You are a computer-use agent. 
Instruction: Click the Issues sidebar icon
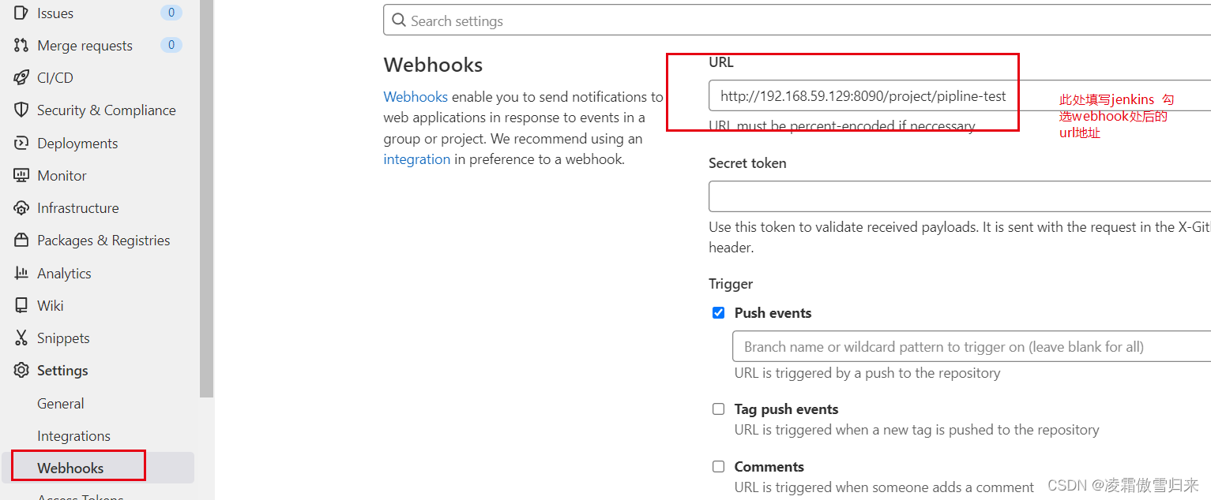(21, 13)
